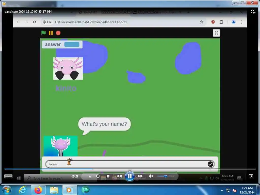Click the volume slider handle
This screenshot has height=195, width=260.
(166, 176)
